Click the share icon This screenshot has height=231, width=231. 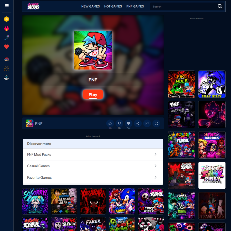coord(138,123)
